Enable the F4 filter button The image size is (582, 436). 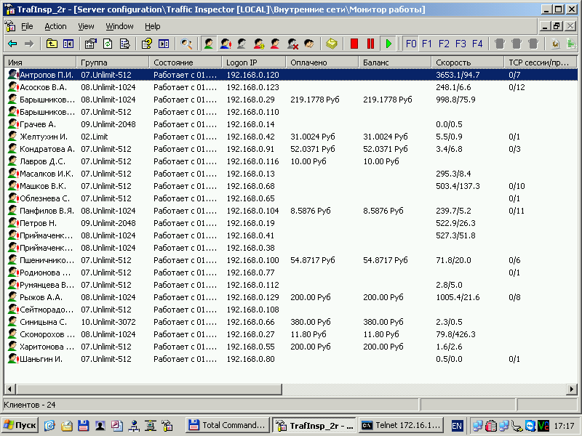477,44
